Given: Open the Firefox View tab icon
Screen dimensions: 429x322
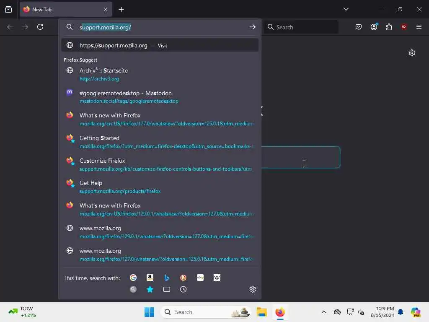Looking at the screenshot, I should click(8, 9).
